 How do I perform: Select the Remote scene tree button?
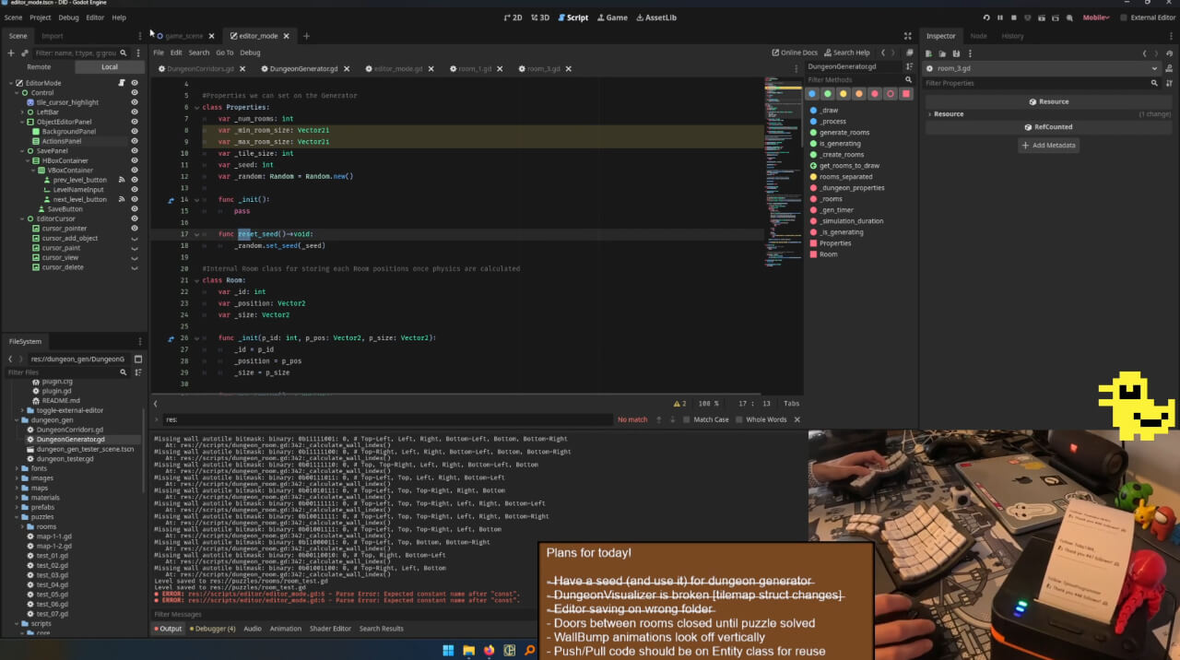[39, 67]
